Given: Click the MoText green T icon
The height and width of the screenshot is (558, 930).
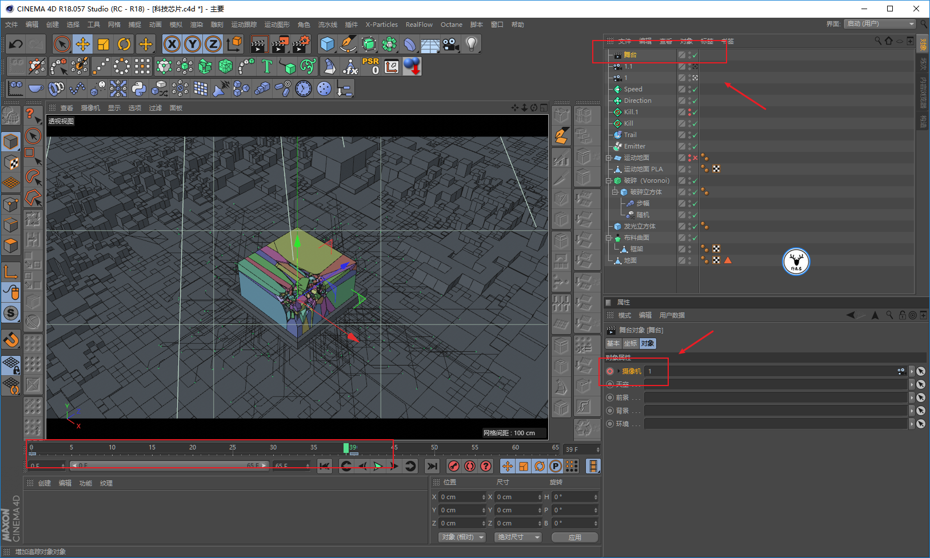Looking at the screenshot, I should 267,66.
